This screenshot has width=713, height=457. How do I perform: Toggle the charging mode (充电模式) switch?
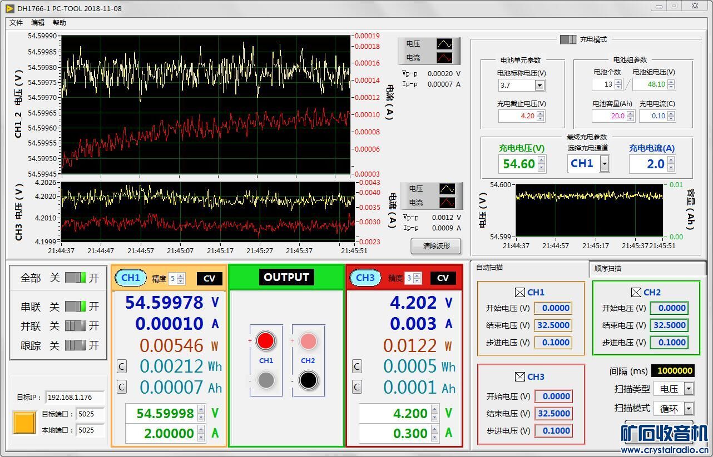568,39
